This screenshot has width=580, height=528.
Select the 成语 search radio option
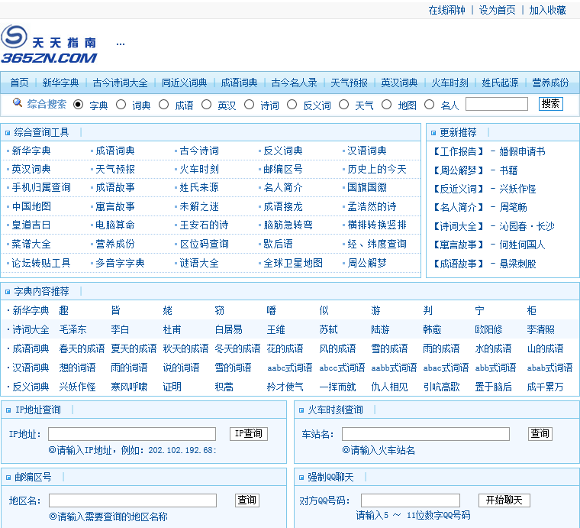point(163,105)
